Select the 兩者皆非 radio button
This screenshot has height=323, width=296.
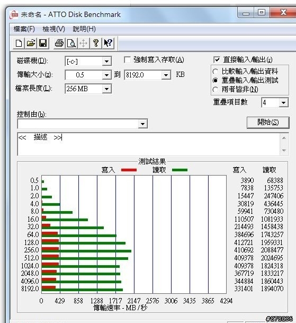pyautogui.click(x=215, y=90)
